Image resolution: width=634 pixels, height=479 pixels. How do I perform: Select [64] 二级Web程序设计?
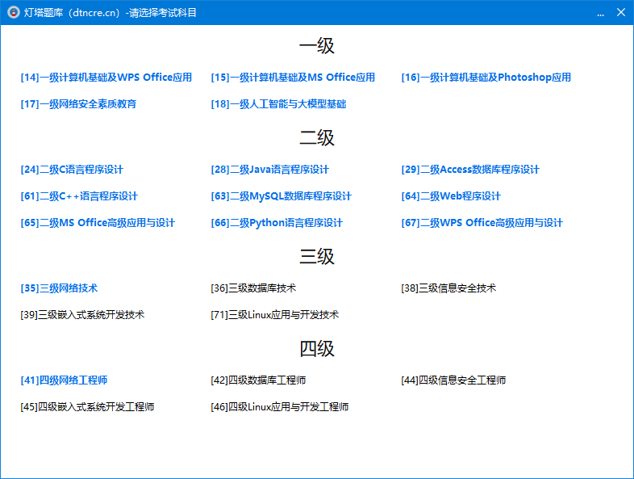tap(451, 196)
